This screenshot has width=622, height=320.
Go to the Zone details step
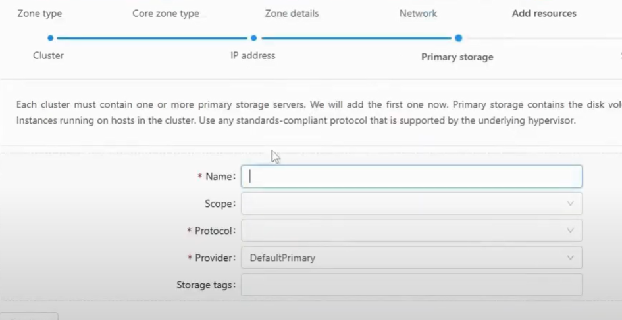pos(292,13)
